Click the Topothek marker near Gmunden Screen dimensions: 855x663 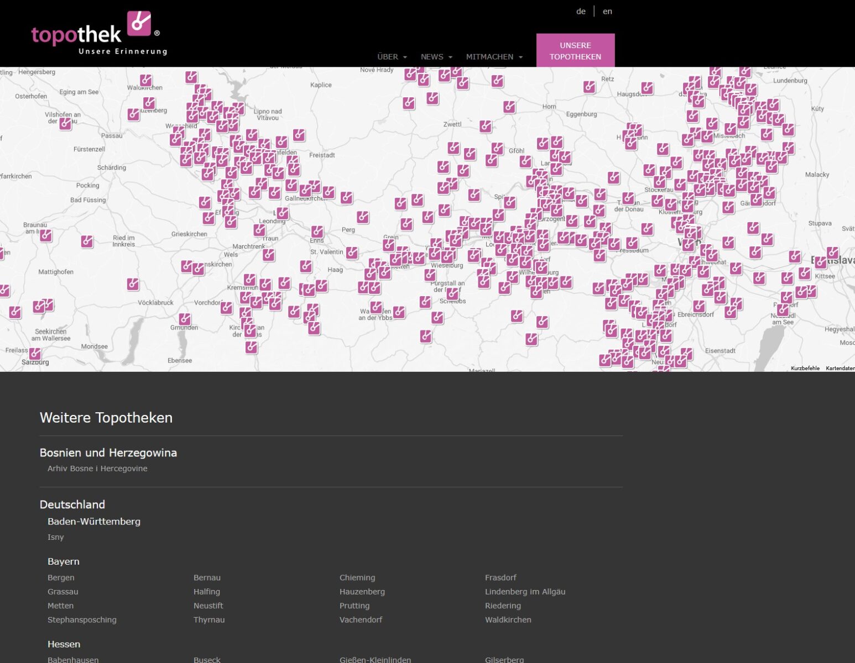tap(185, 319)
